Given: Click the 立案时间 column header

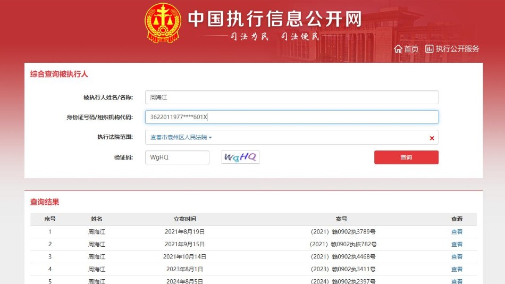Looking at the screenshot, I should tap(184, 219).
